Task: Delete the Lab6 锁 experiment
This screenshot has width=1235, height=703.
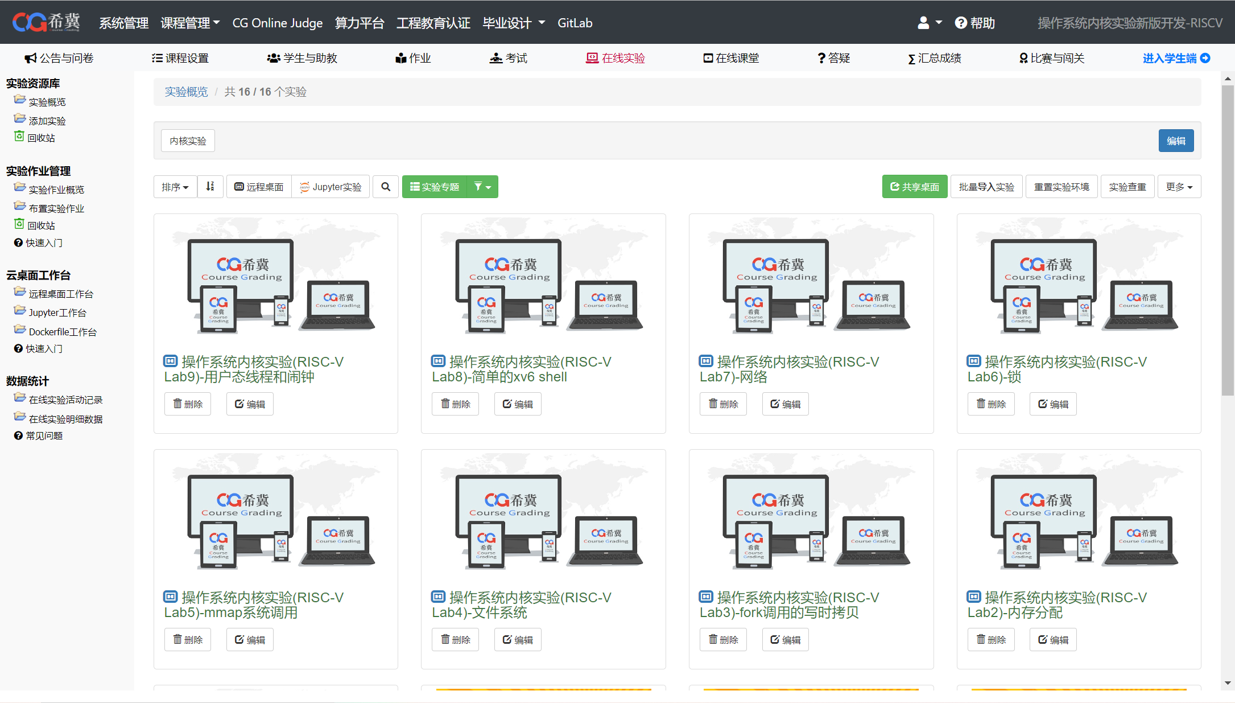Action: [x=991, y=404]
